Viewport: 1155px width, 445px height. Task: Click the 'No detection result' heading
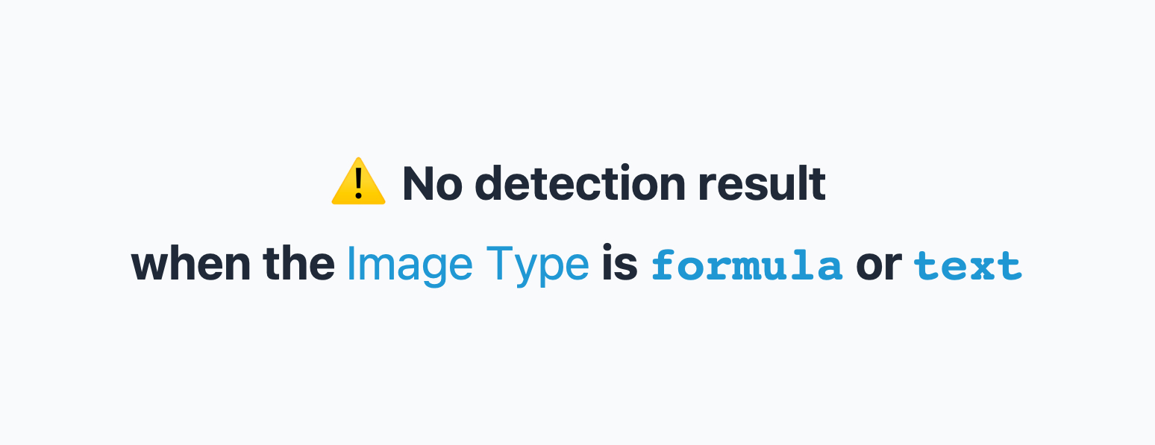[x=614, y=183]
